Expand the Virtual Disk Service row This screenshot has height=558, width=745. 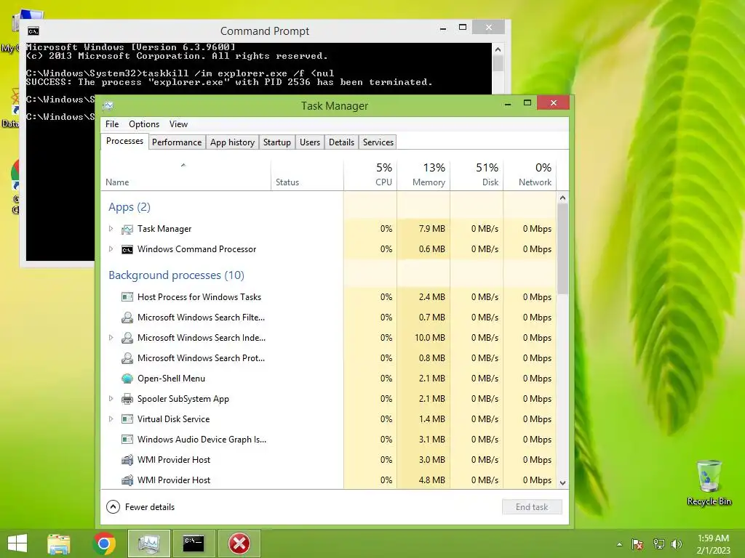(111, 419)
